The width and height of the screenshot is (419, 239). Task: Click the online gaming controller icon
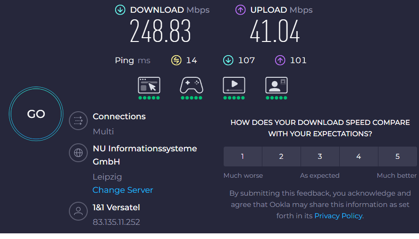(x=192, y=85)
